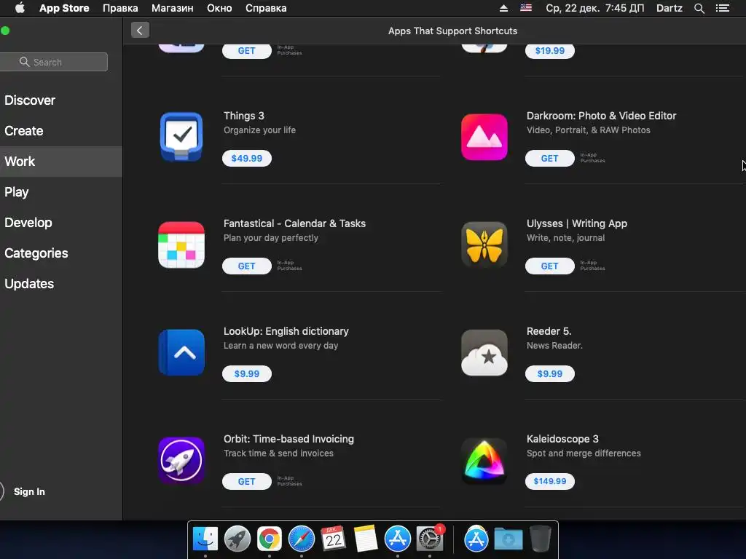Open the Reeder 5 cloud icon
Image resolution: width=746 pixels, height=559 pixels.
(x=484, y=352)
